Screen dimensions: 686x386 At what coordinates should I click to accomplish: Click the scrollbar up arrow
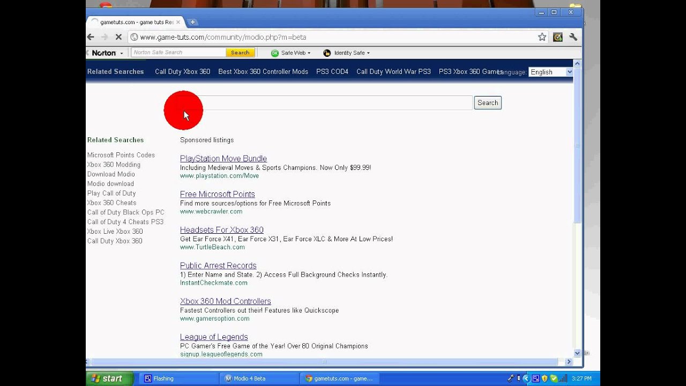pyautogui.click(x=577, y=64)
